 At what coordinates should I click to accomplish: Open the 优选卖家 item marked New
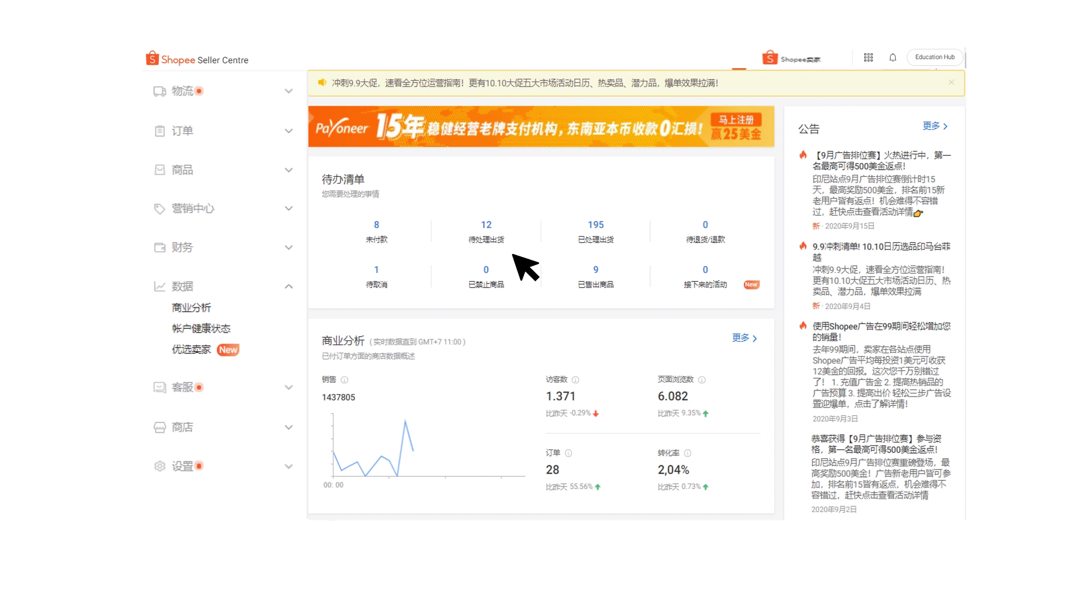pos(191,349)
